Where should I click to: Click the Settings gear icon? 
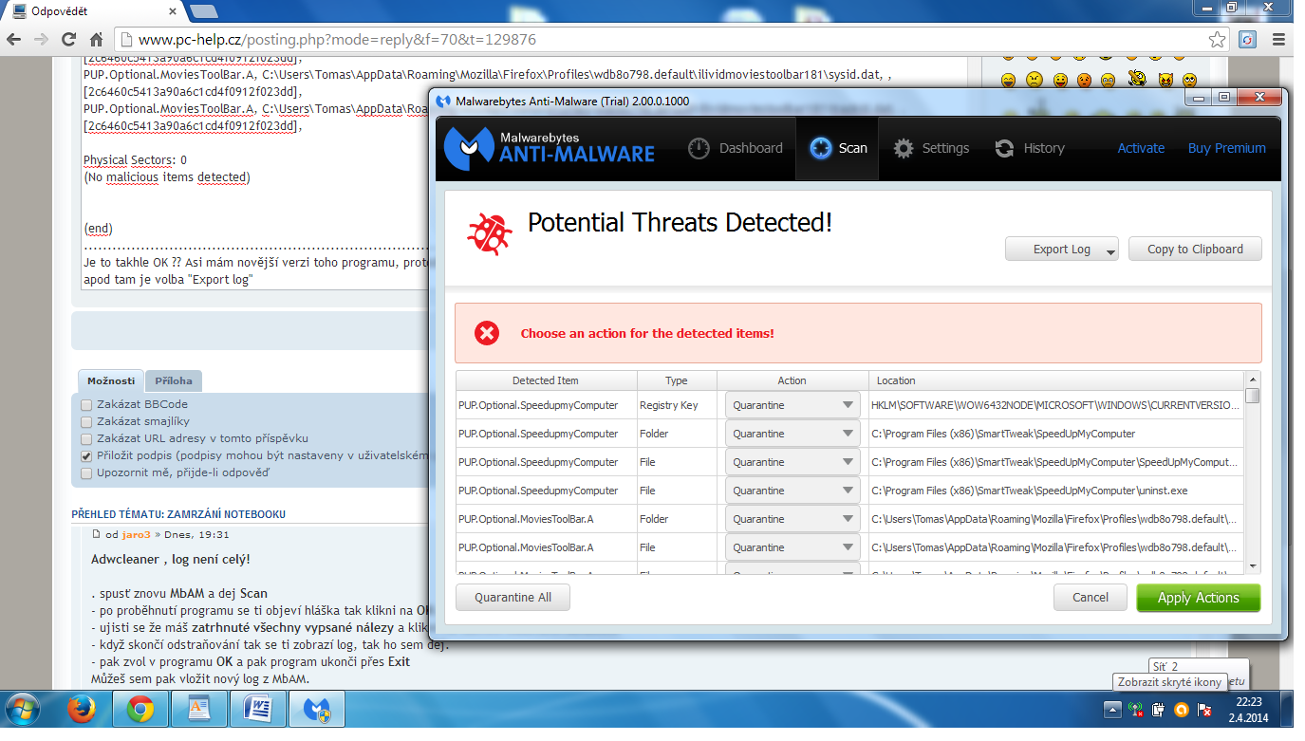pyautogui.click(x=904, y=148)
